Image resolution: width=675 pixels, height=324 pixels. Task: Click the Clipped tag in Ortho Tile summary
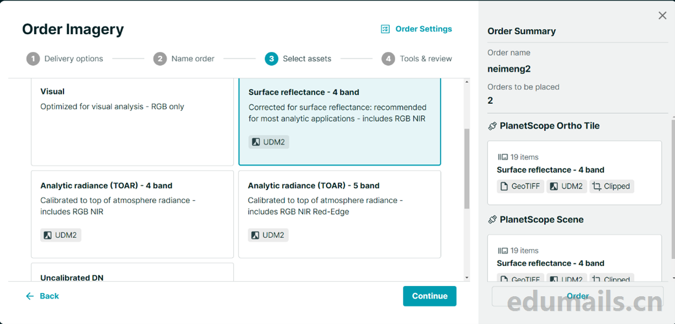tap(611, 186)
